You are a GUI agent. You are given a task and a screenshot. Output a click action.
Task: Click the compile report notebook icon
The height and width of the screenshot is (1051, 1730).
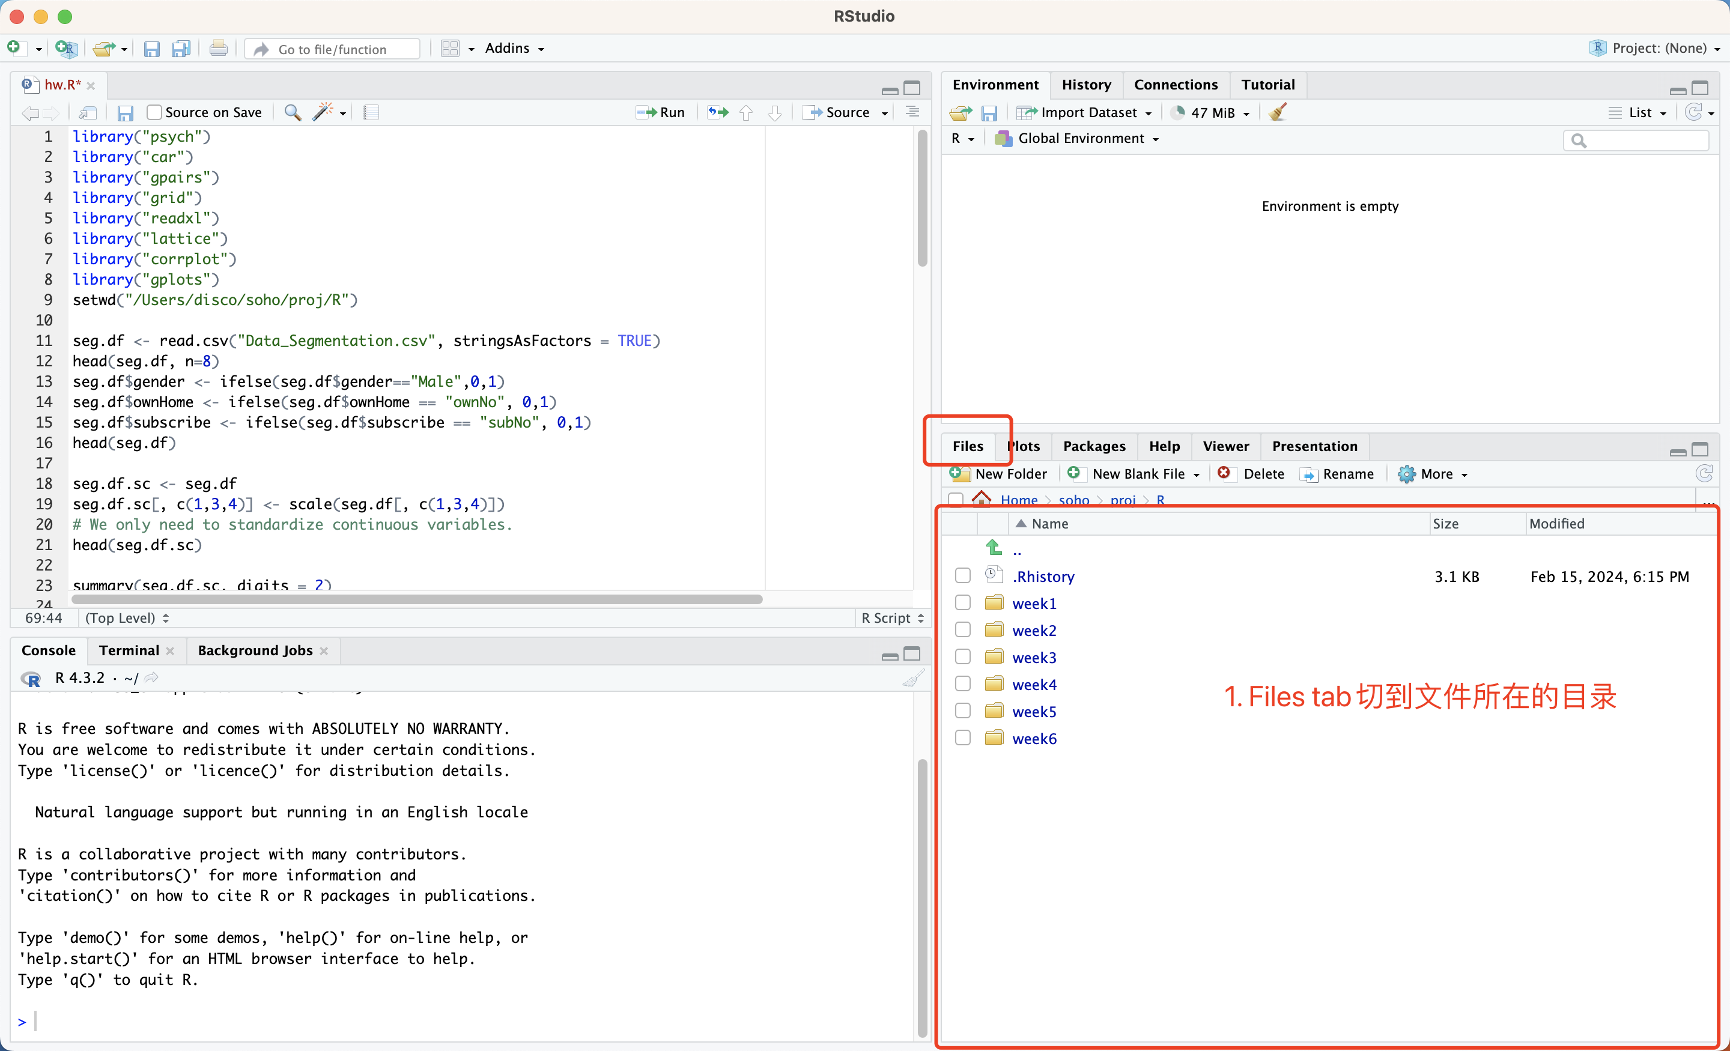(x=371, y=112)
